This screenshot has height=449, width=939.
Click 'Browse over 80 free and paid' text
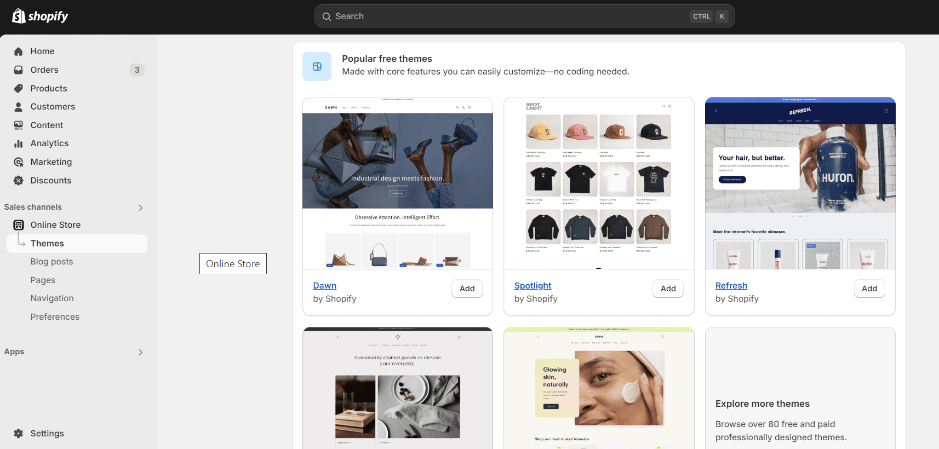point(775,424)
